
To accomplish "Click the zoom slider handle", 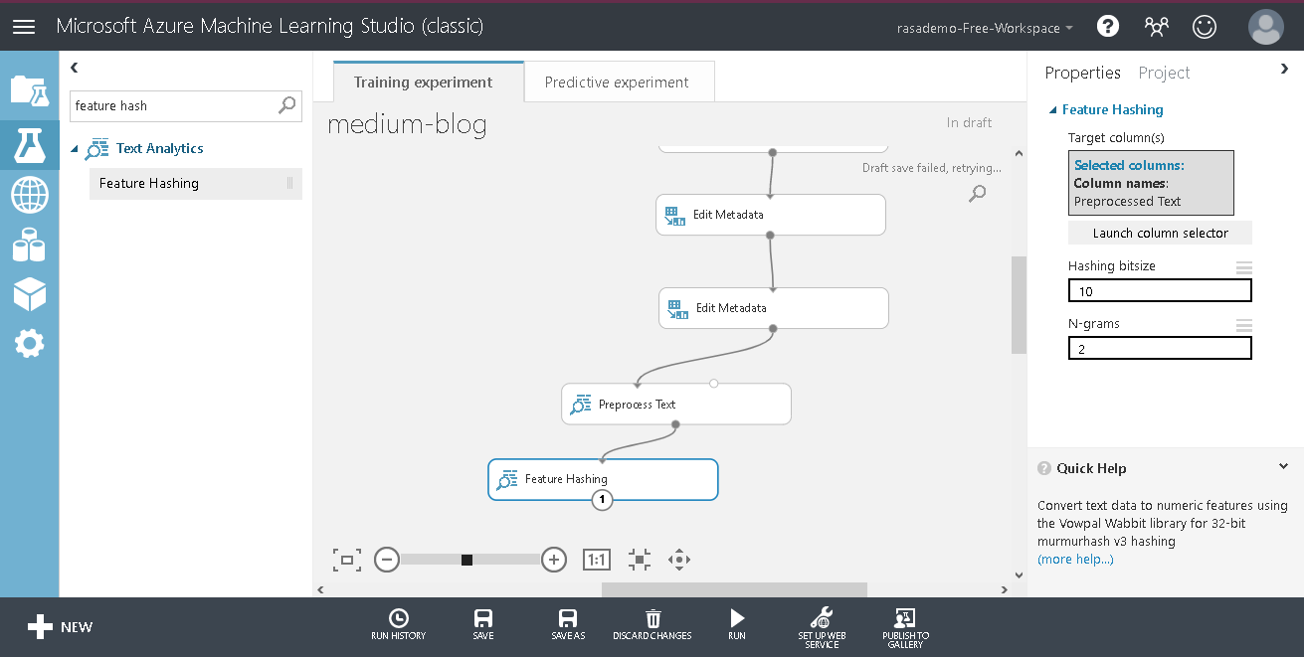I will pyautogui.click(x=467, y=560).
